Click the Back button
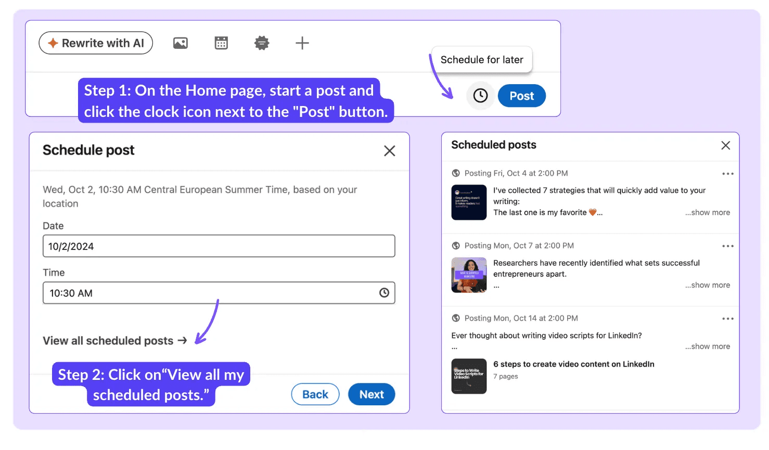The image size is (769, 450). pyautogui.click(x=315, y=394)
